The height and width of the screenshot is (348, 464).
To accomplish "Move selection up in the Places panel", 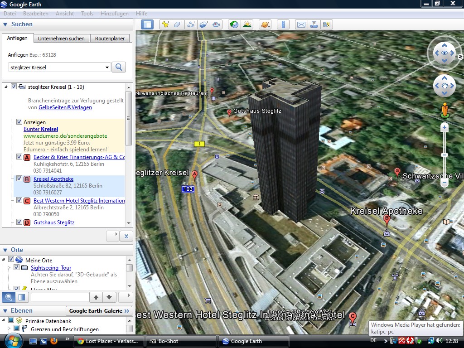I will pos(96,297).
